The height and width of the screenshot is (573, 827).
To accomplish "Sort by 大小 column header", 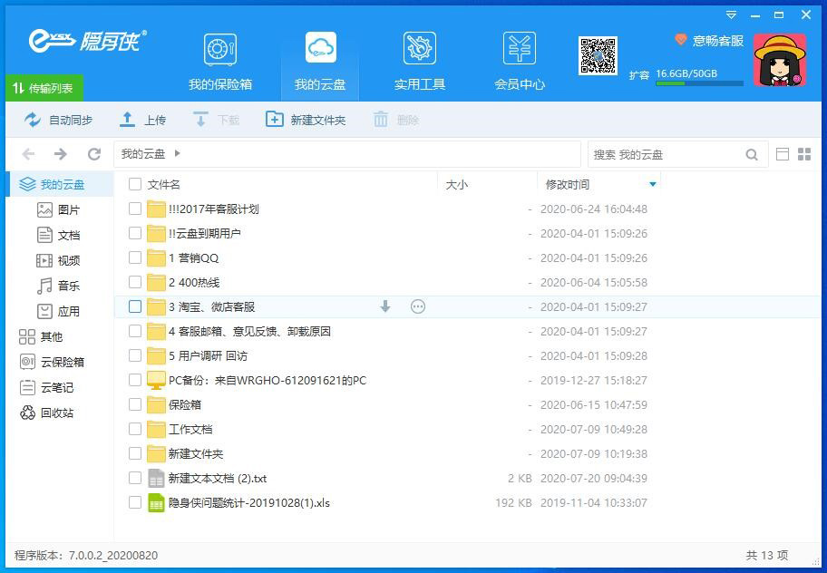I will tap(457, 184).
